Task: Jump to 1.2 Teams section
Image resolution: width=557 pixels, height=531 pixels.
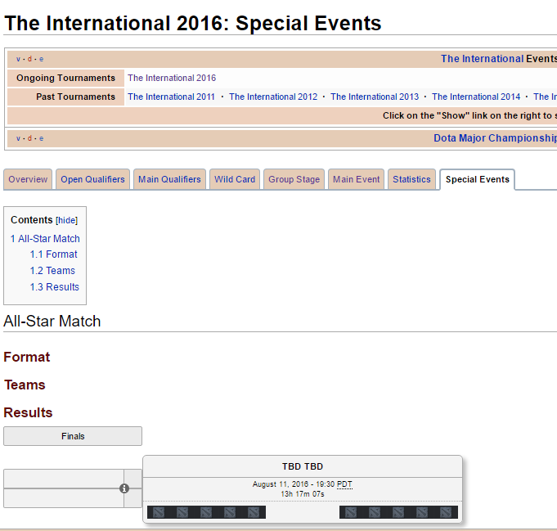Action: pos(52,271)
